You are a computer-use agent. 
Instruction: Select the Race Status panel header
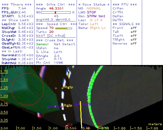[x=94, y=5]
